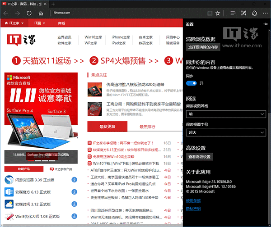The height and width of the screenshot is (227, 271).
Task: Open Win10之家 navigation link
Action: coord(93,37)
